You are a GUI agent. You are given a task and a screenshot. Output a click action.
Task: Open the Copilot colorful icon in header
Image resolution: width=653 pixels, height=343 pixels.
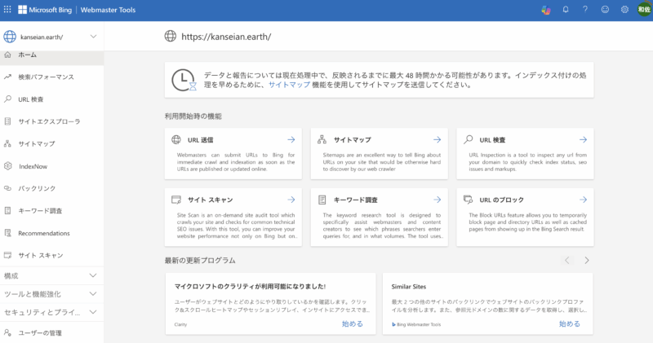click(x=546, y=10)
